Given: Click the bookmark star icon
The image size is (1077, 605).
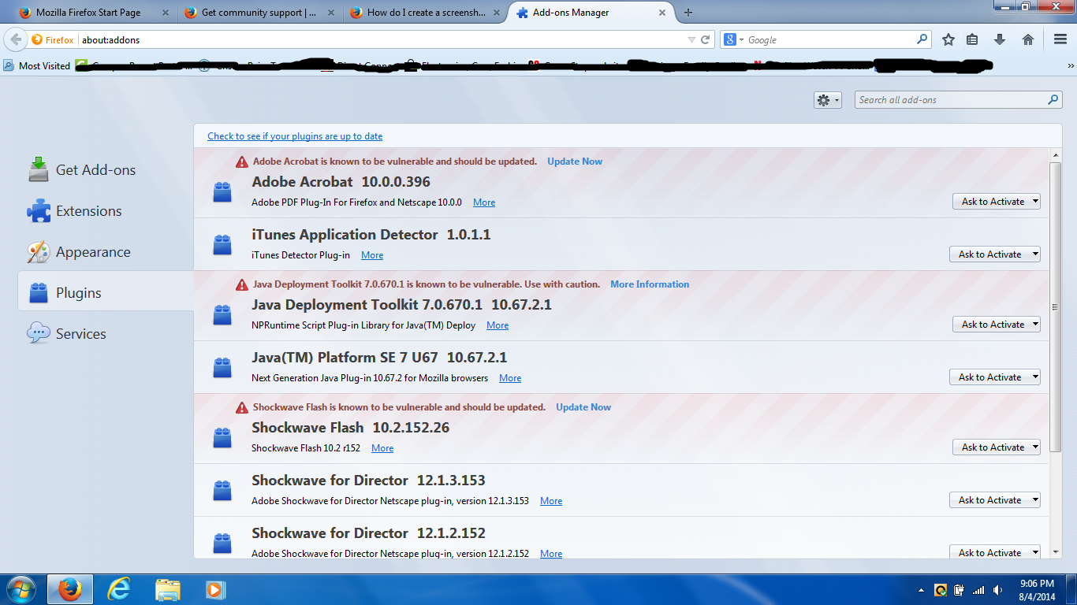Looking at the screenshot, I should (948, 39).
